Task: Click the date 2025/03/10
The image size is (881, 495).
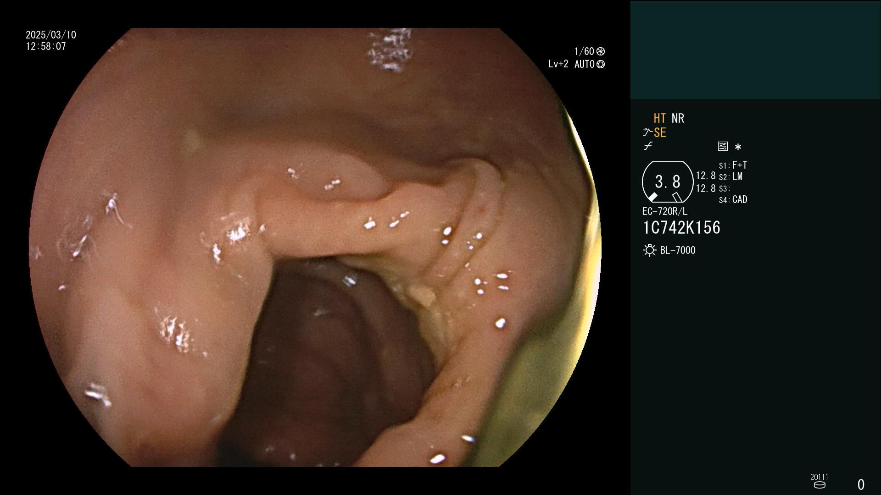Action: 51,35
